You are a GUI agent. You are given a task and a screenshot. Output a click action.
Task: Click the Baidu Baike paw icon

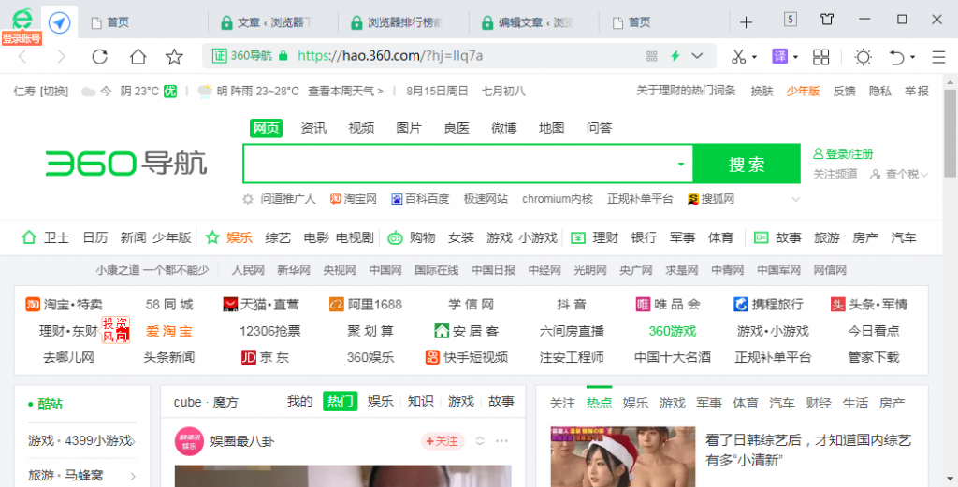397,199
